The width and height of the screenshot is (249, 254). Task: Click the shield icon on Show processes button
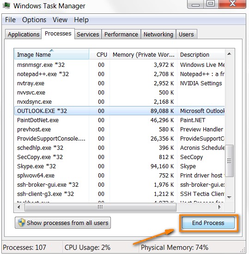(22, 223)
